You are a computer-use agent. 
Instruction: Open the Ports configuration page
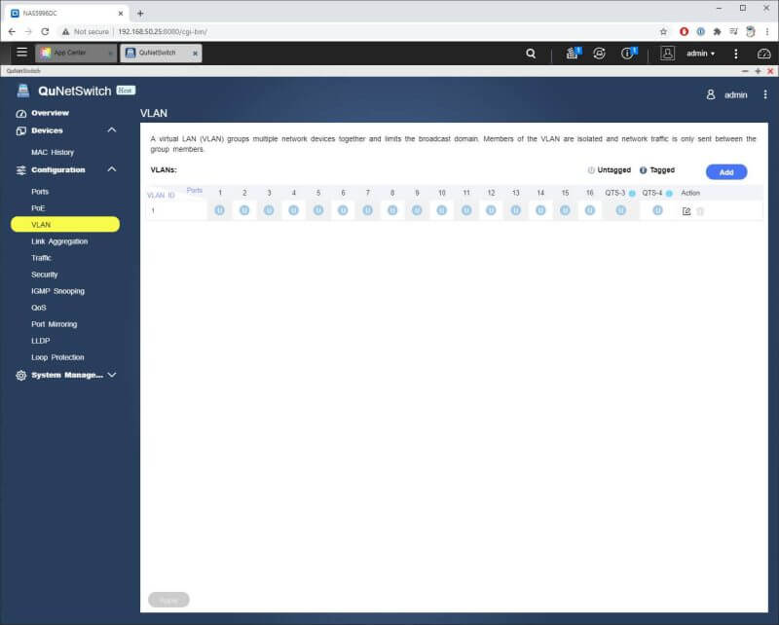(x=40, y=191)
